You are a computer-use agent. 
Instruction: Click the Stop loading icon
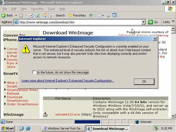(x=31, y=15)
